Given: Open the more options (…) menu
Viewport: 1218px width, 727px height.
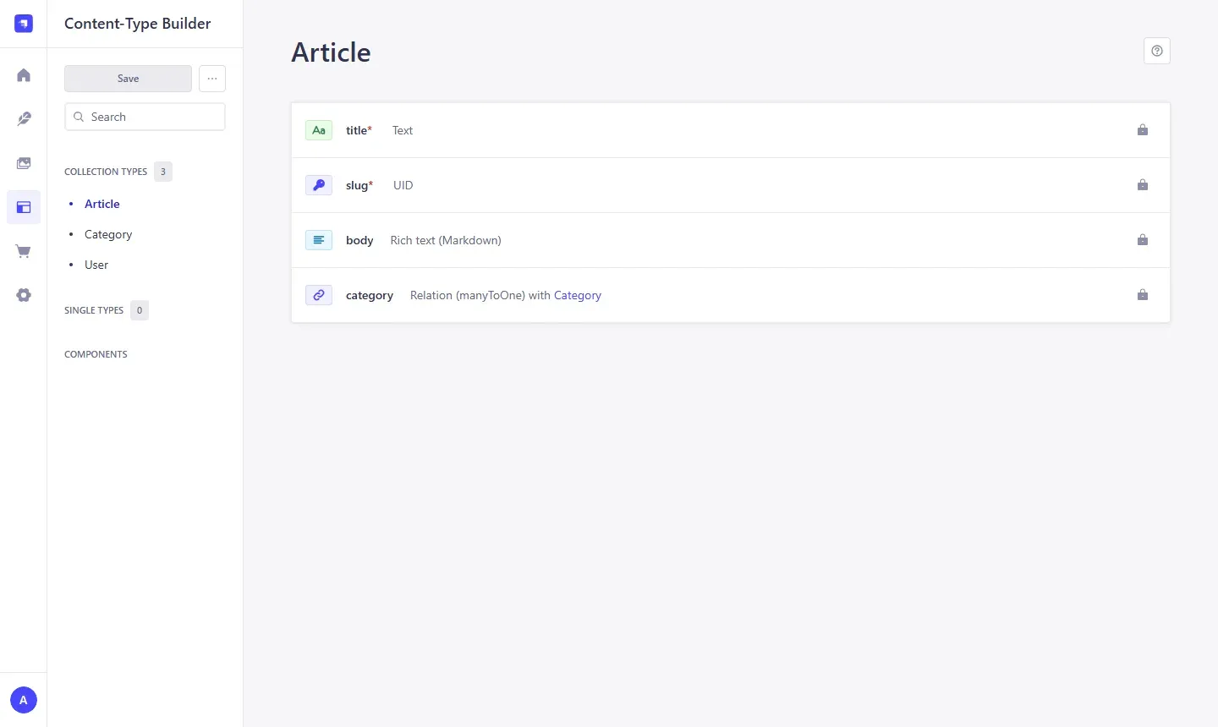Looking at the screenshot, I should (x=212, y=79).
